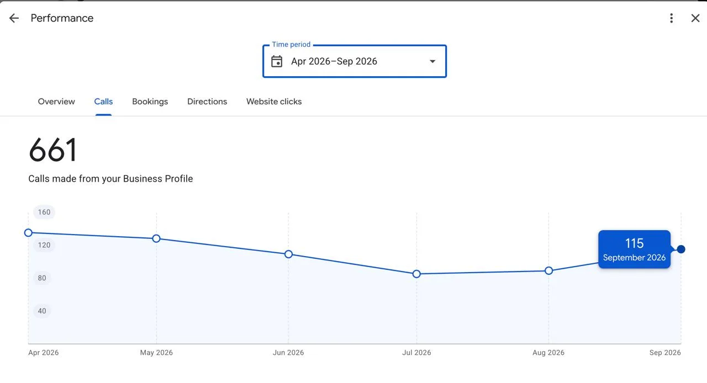707x383 pixels.
Task: Click the Aug 2026 x-axis label
Action: coord(548,353)
